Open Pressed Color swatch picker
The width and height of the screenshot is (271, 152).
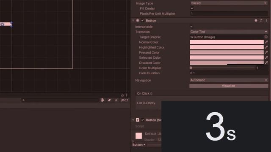click(x=227, y=52)
